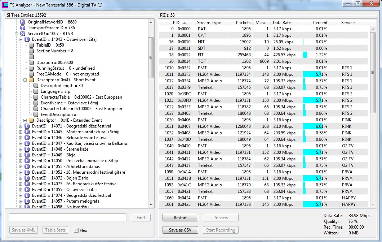Viewport: 382px width, 242px height.
Task: Click the percent bar of EIT PID 18
Action: pyautogui.click(x=305, y=55)
